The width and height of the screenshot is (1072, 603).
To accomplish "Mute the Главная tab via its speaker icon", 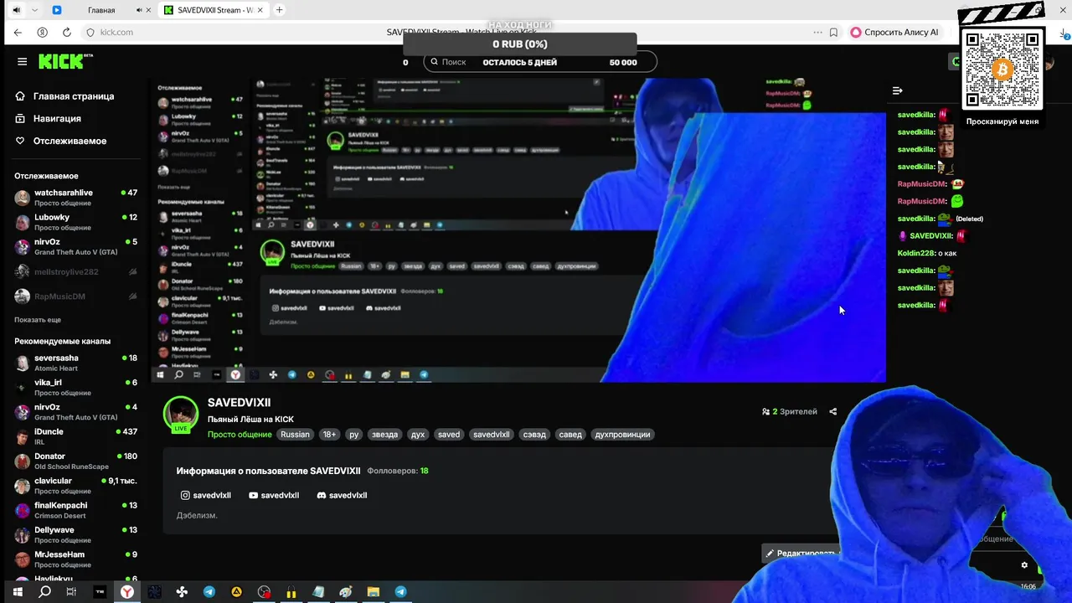I will pos(138,10).
